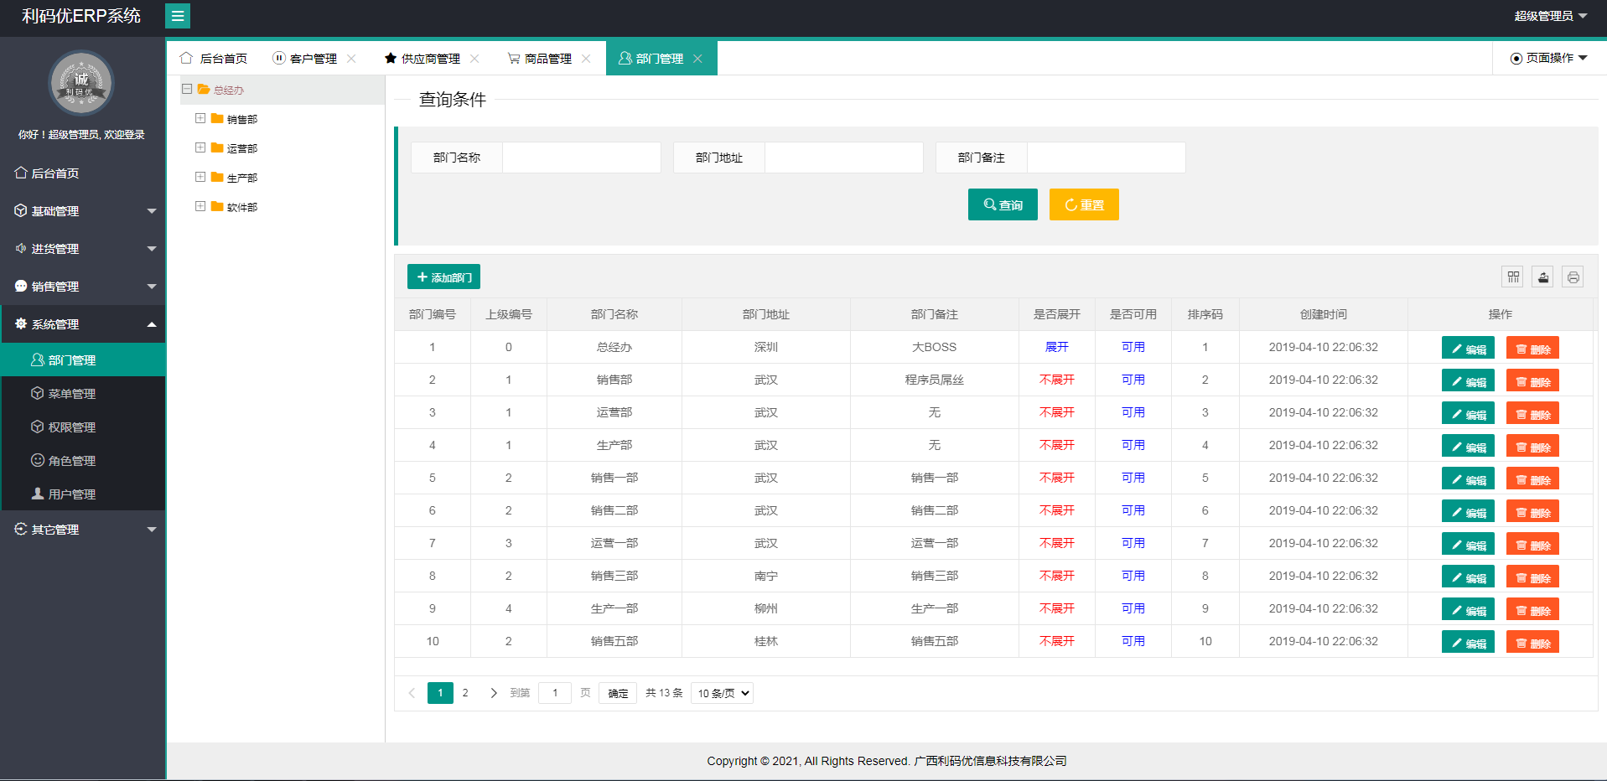Toggle the sidebar with the hamburger menu icon
This screenshot has height=781, width=1607.
coord(178,16)
